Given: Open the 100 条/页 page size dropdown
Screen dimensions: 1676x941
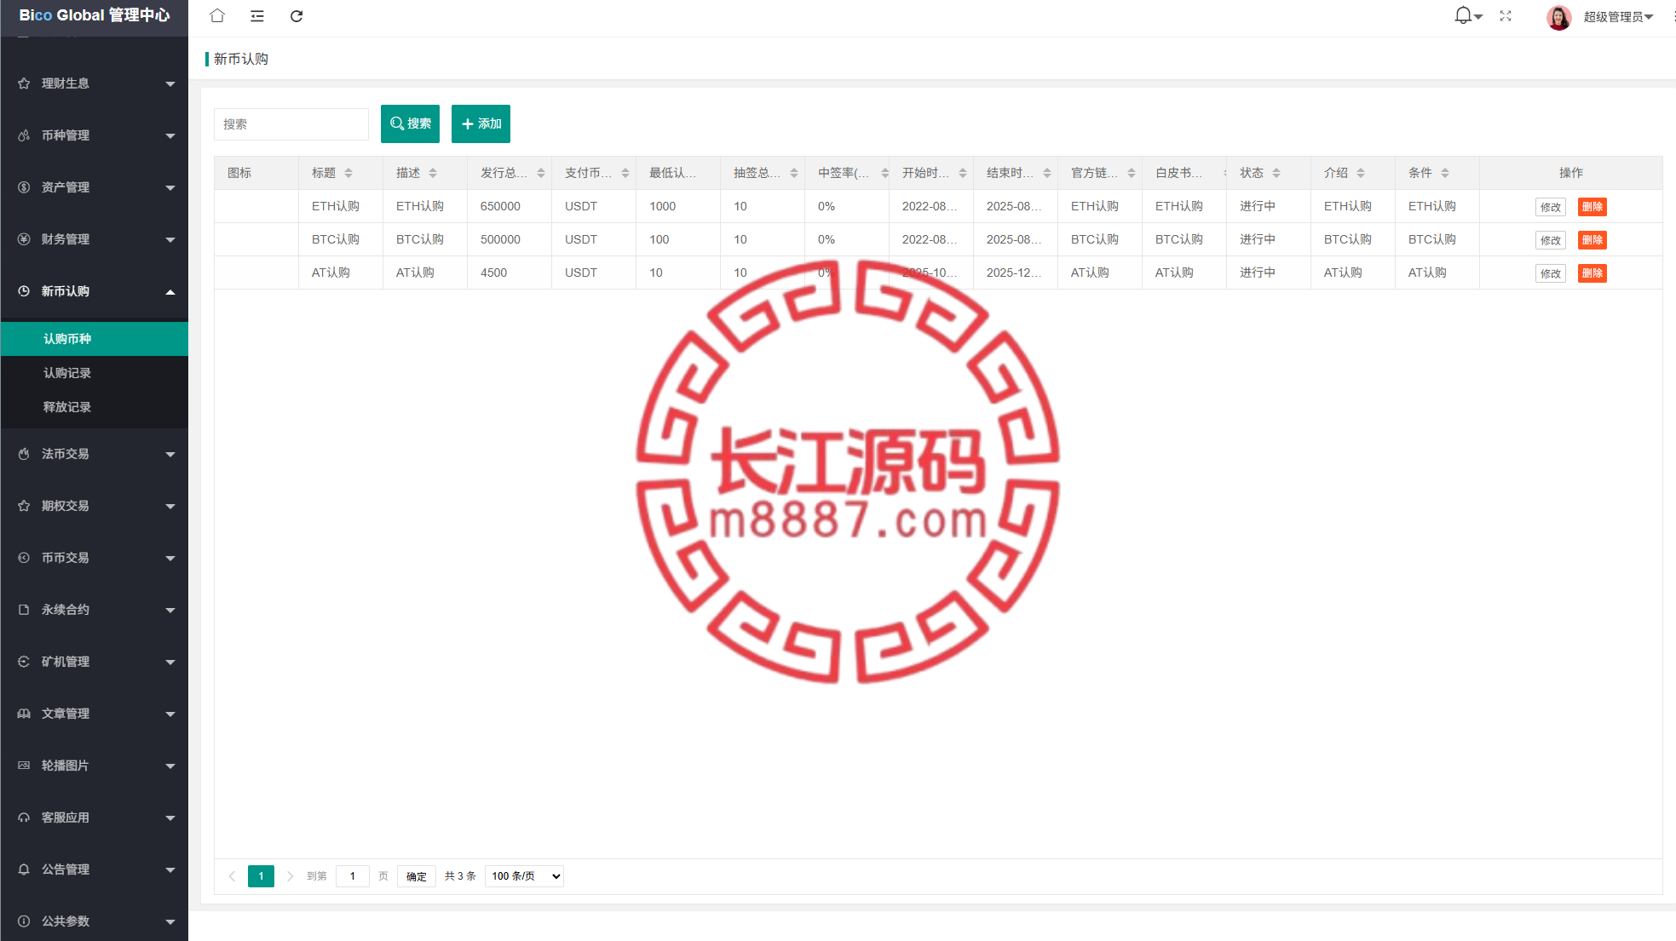Looking at the screenshot, I should tap(524, 876).
